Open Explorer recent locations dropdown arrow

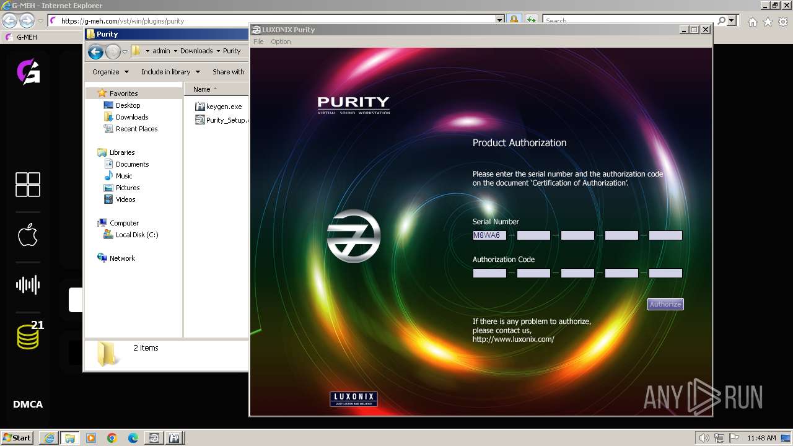tap(125, 51)
